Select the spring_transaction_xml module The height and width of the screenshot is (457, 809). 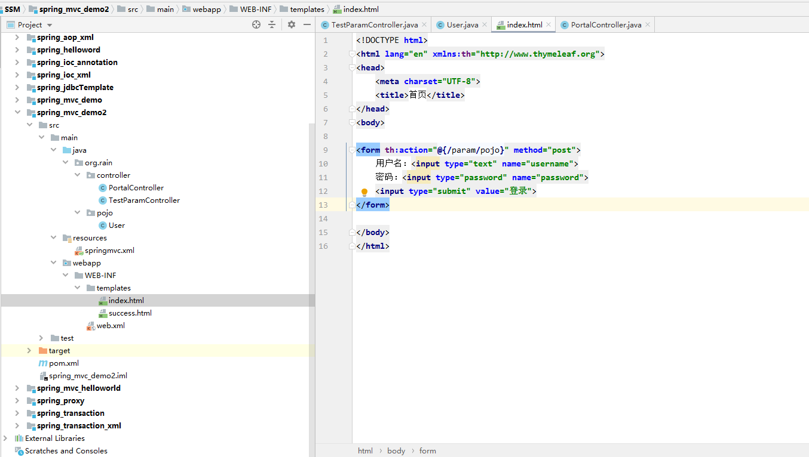point(79,426)
